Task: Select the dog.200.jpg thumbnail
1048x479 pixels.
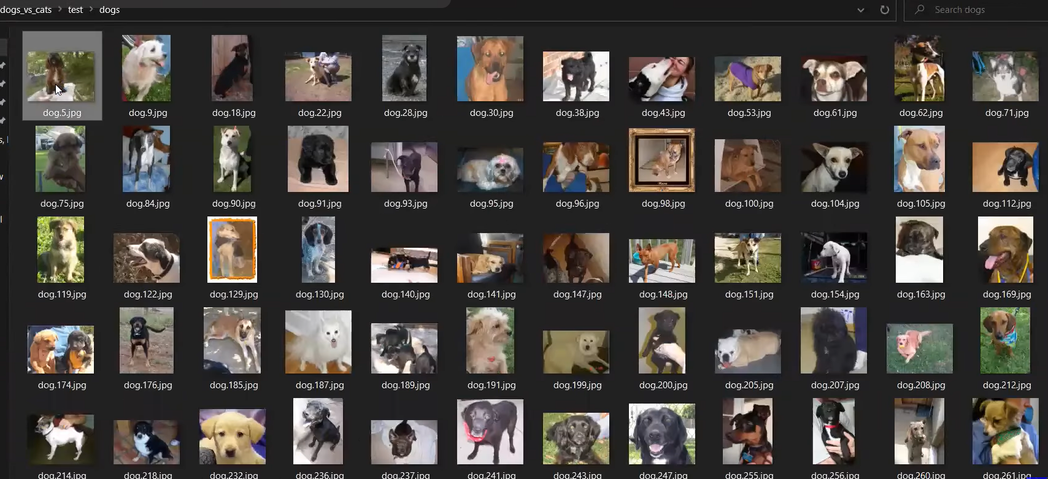Action: [661, 340]
